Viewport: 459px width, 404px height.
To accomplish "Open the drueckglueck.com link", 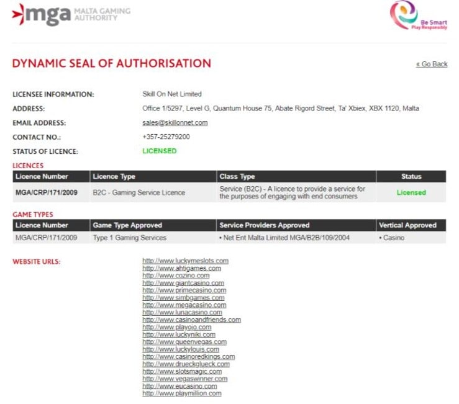I will pyautogui.click(x=186, y=364).
